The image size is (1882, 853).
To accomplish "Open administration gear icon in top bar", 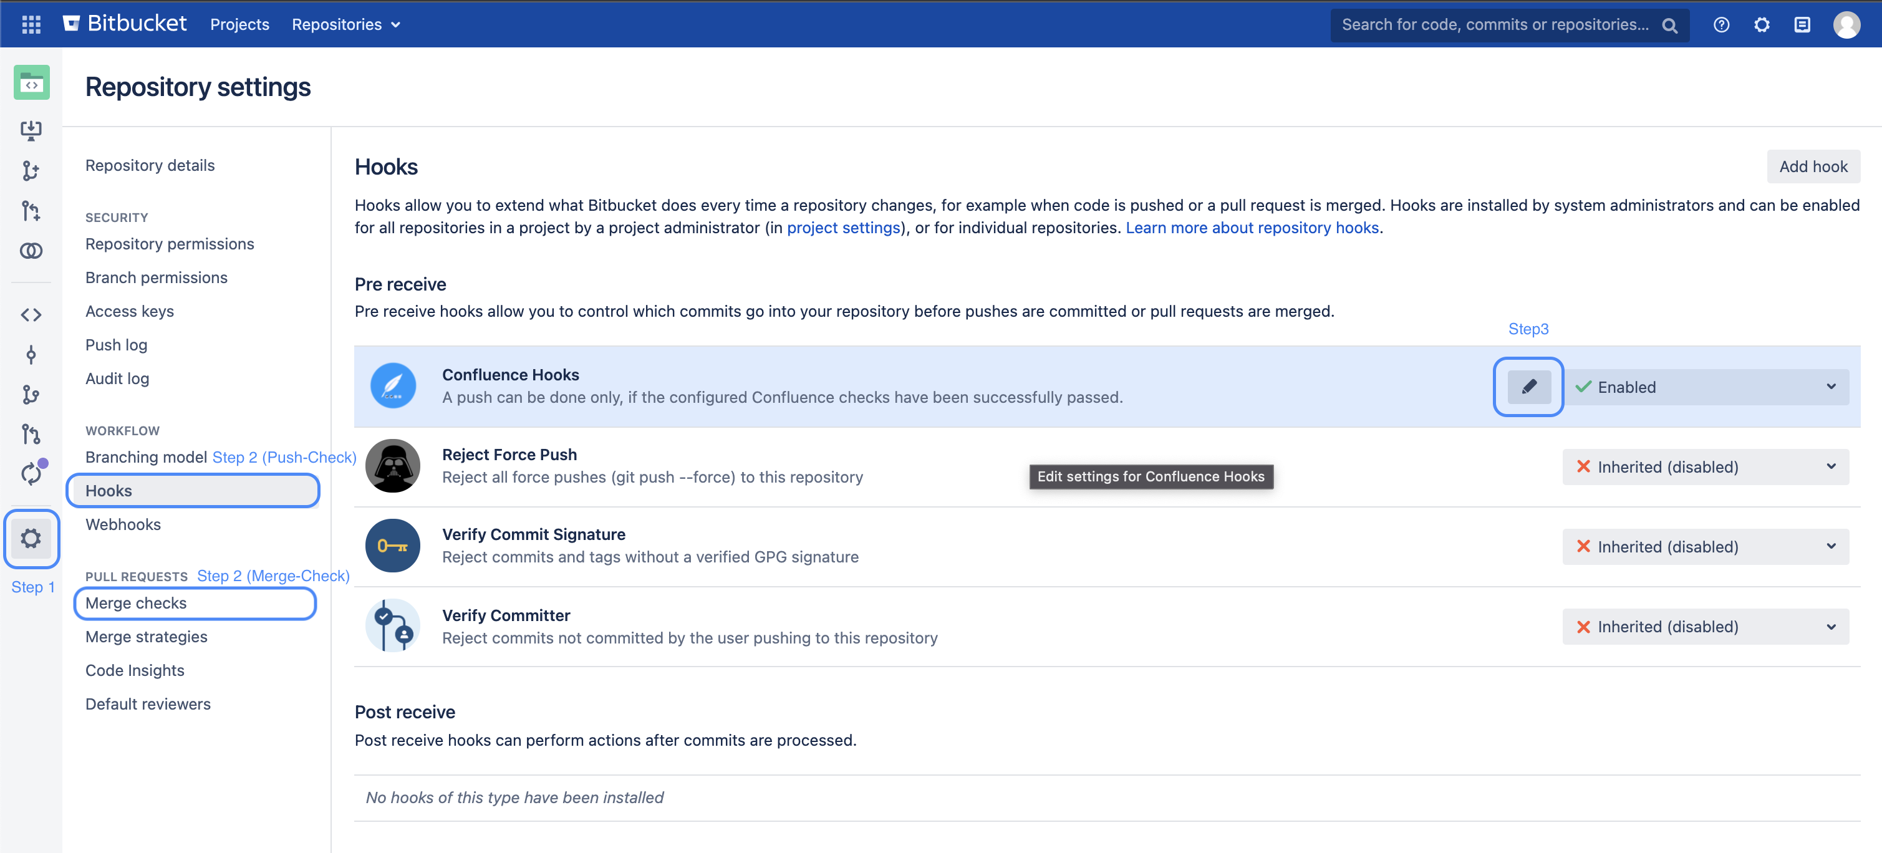I will [x=1762, y=24].
